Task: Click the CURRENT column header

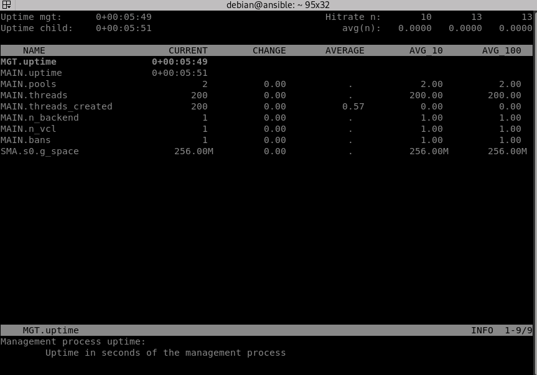Action: click(188, 50)
